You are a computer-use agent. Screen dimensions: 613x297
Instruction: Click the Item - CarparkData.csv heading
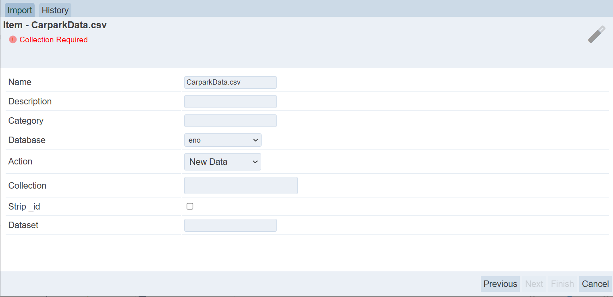pos(55,25)
